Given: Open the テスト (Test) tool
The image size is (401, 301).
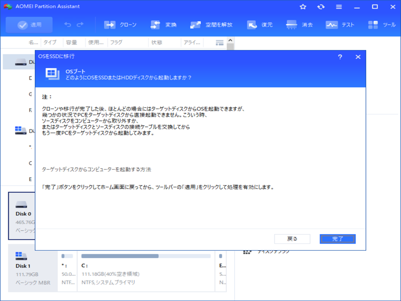Looking at the screenshot, I should 340,25.
